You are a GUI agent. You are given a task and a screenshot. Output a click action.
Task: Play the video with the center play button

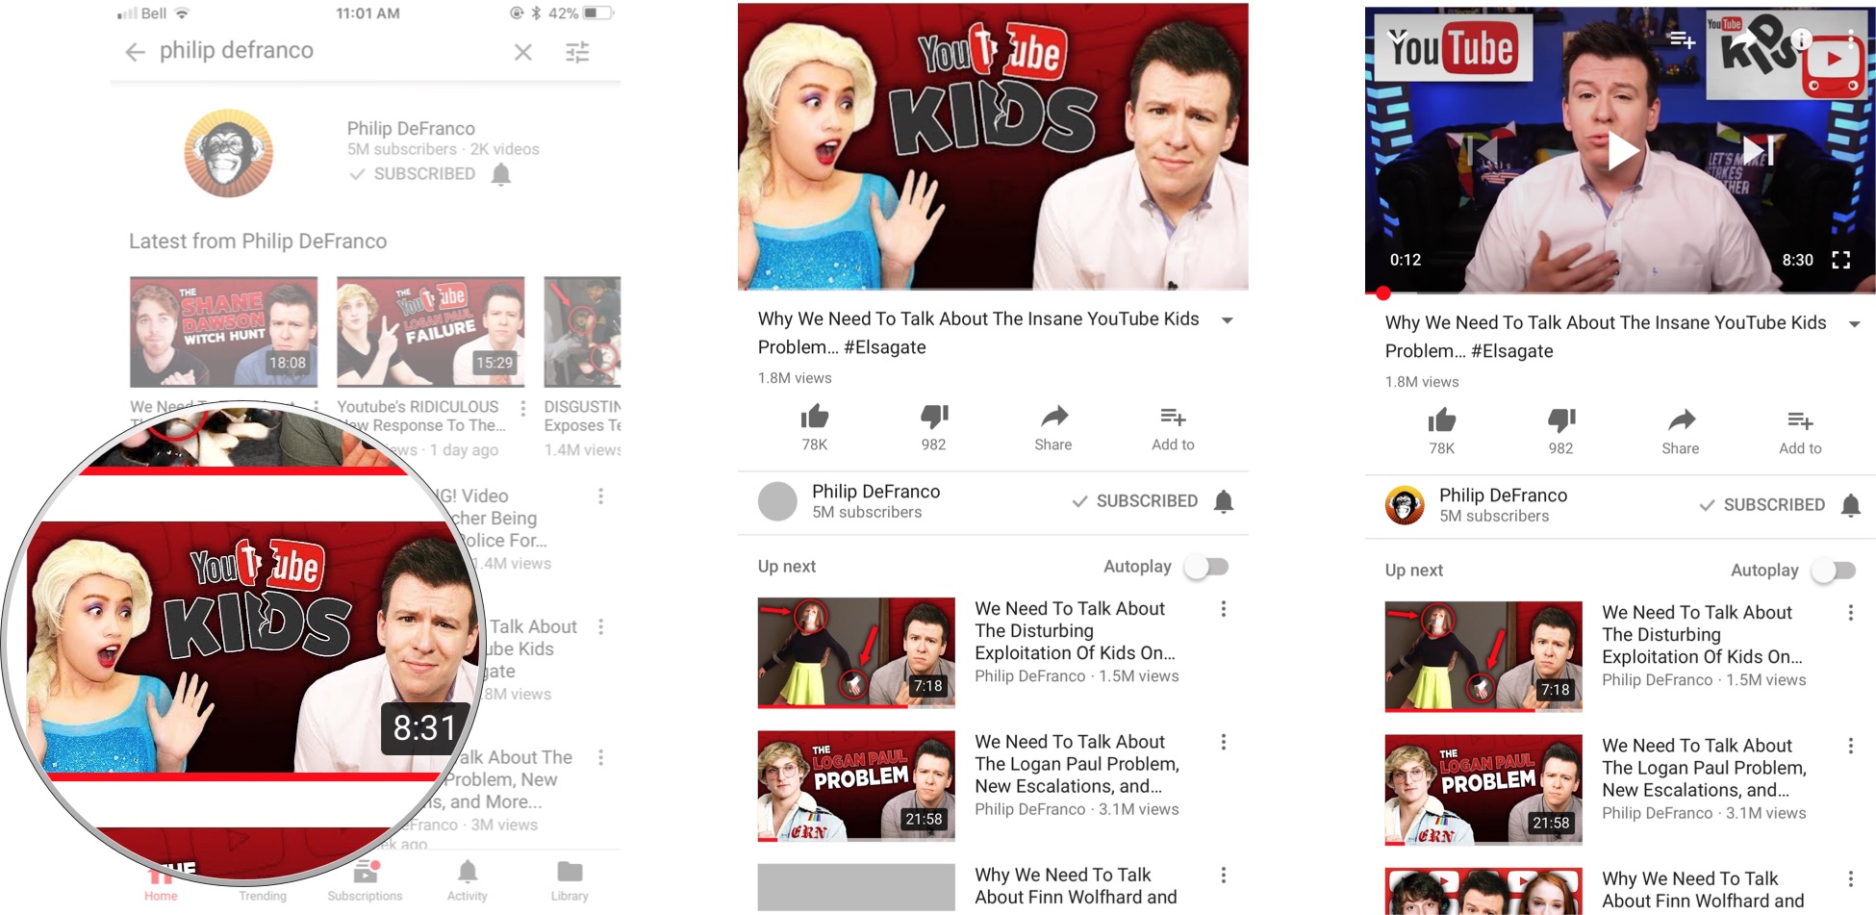(x=1622, y=151)
